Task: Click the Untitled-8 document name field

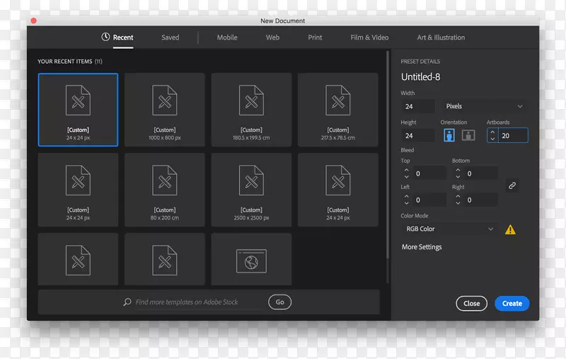Action: (420, 77)
